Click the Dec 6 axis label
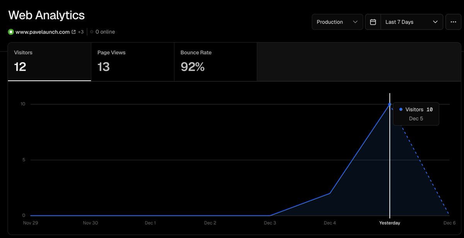464x238 pixels. click(x=450, y=223)
